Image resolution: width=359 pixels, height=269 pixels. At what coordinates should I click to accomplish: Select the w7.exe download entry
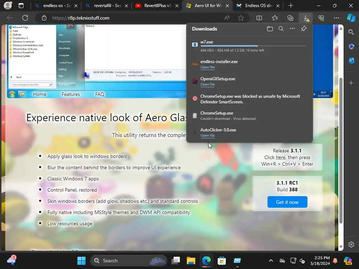point(250,46)
